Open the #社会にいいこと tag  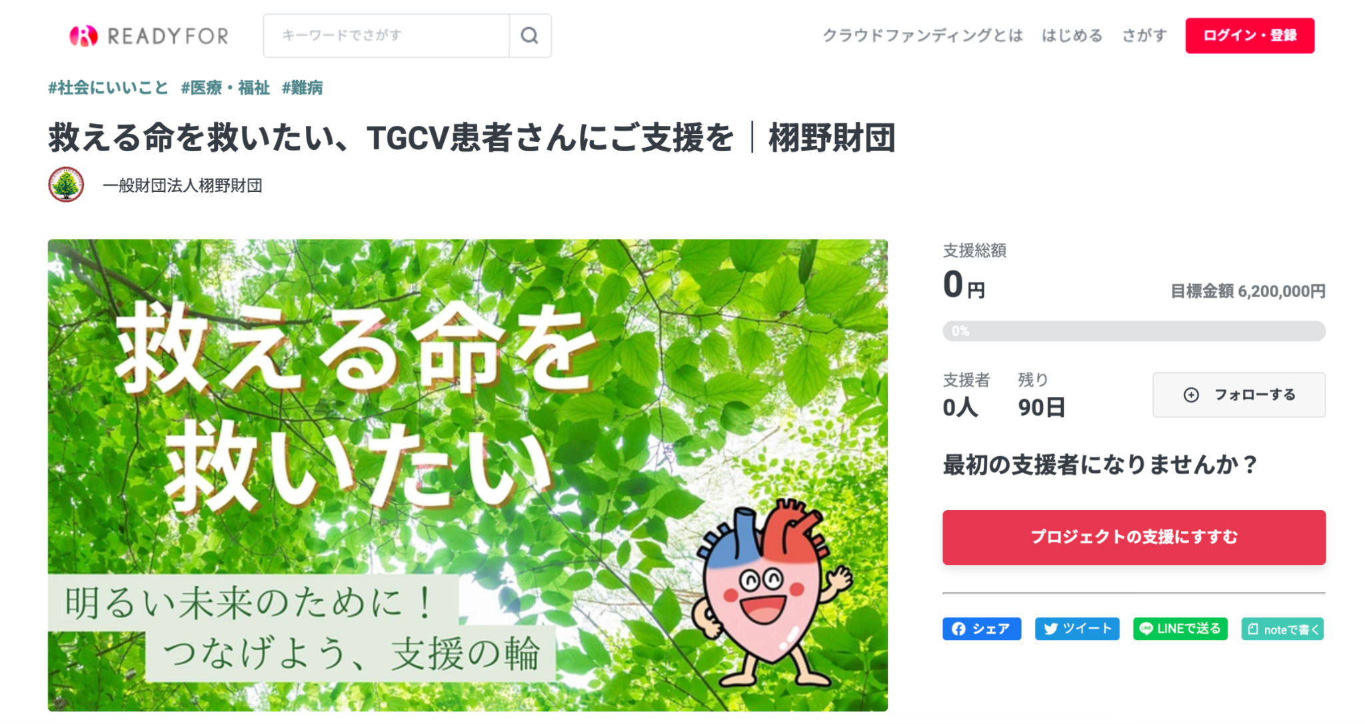tap(108, 88)
